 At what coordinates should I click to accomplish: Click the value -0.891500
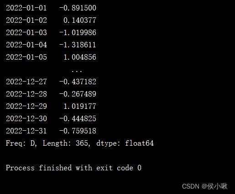78,8
